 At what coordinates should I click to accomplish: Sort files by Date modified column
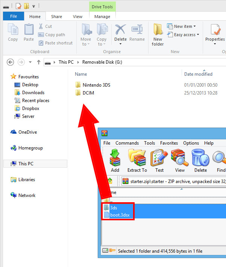click(198, 74)
